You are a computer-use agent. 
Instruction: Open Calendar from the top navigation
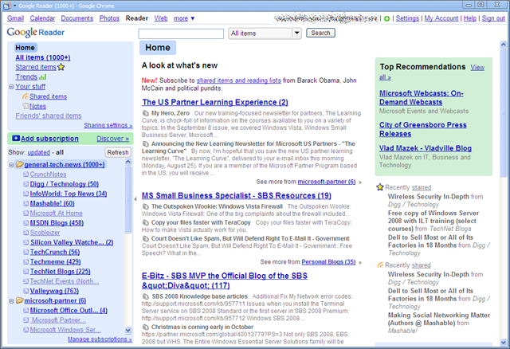coord(42,18)
